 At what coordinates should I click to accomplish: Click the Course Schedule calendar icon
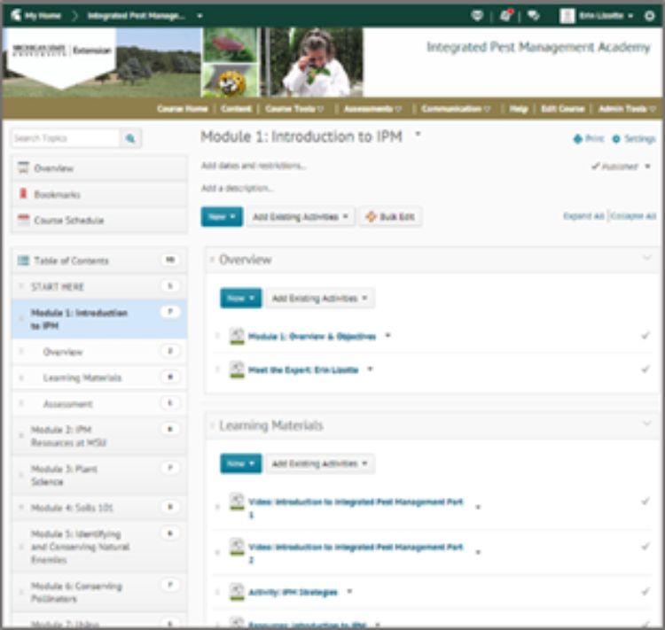click(x=24, y=220)
